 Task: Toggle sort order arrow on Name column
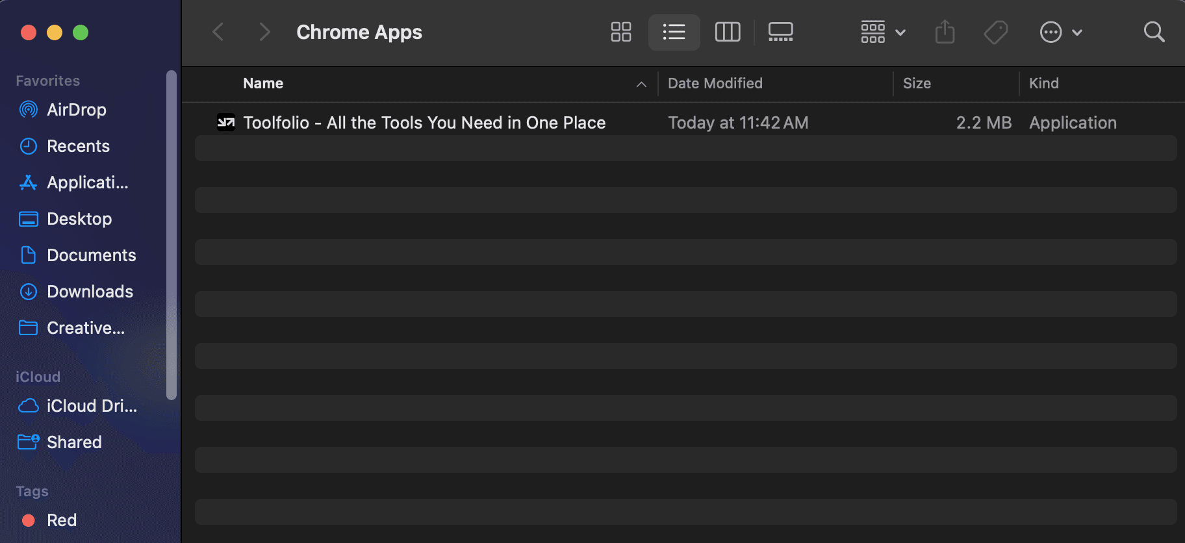[641, 84]
